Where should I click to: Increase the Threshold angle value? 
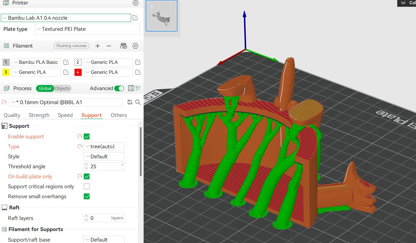(x=86, y=165)
